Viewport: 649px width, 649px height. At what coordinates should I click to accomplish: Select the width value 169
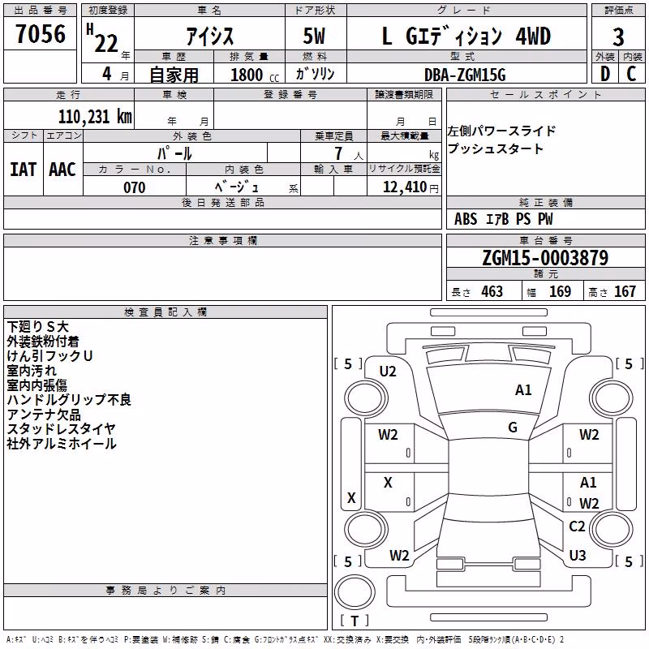(560, 291)
